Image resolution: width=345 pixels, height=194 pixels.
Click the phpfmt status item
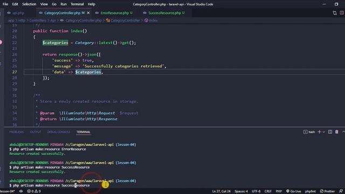pos(310,191)
